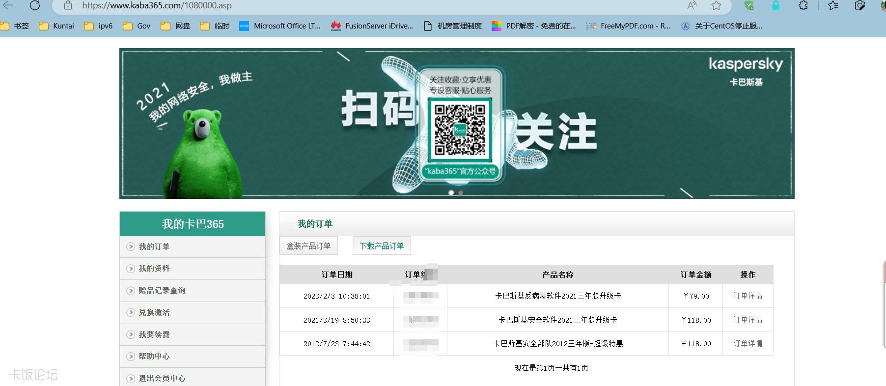Click the site lock icon in address bar
Screen dimensions: 886x386
[x=68, y=5]
